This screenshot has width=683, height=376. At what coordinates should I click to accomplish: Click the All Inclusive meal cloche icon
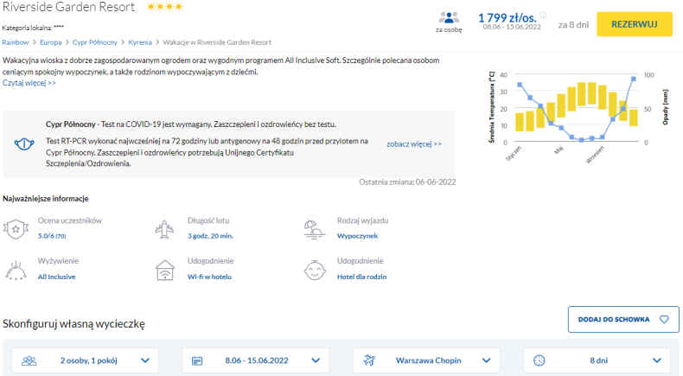click(16, 269)
